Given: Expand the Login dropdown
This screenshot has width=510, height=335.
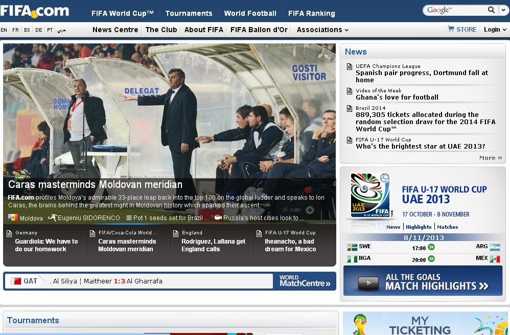Looking at the screenshot, I should (495, 30).
